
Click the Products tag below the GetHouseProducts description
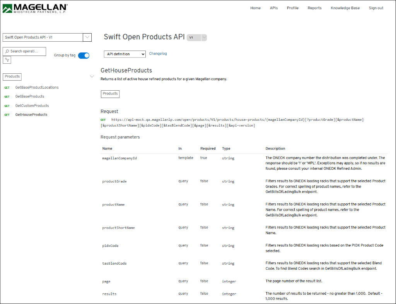pos(110,94)
